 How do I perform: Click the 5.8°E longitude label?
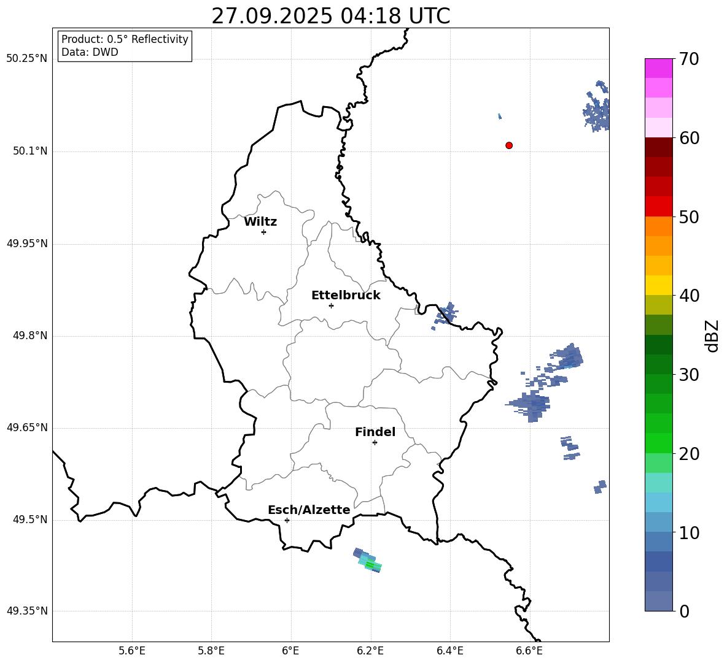pyautogui.click(x=211, y=651)
